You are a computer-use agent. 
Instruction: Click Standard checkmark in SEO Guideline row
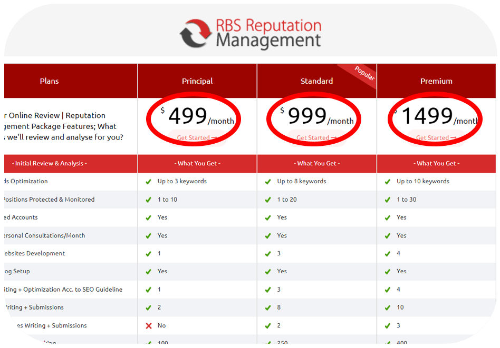(x=268, y=290)
